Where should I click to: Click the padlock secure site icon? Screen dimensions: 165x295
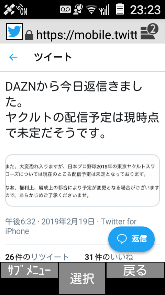[29, 35]
